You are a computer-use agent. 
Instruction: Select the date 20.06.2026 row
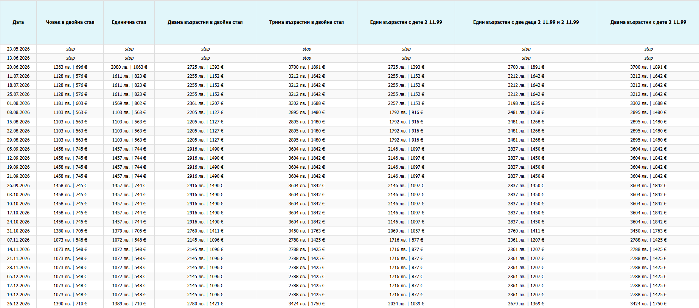[349, 67]
